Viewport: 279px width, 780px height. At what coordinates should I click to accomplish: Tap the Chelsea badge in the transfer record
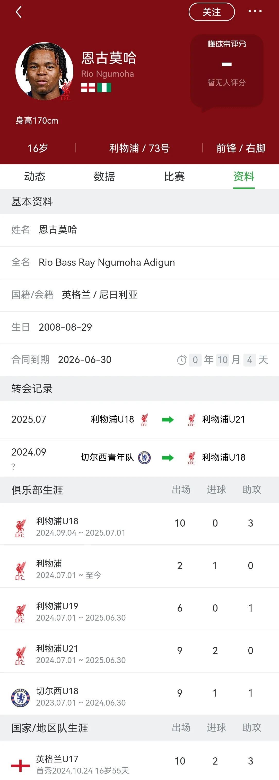pos(144,457)
